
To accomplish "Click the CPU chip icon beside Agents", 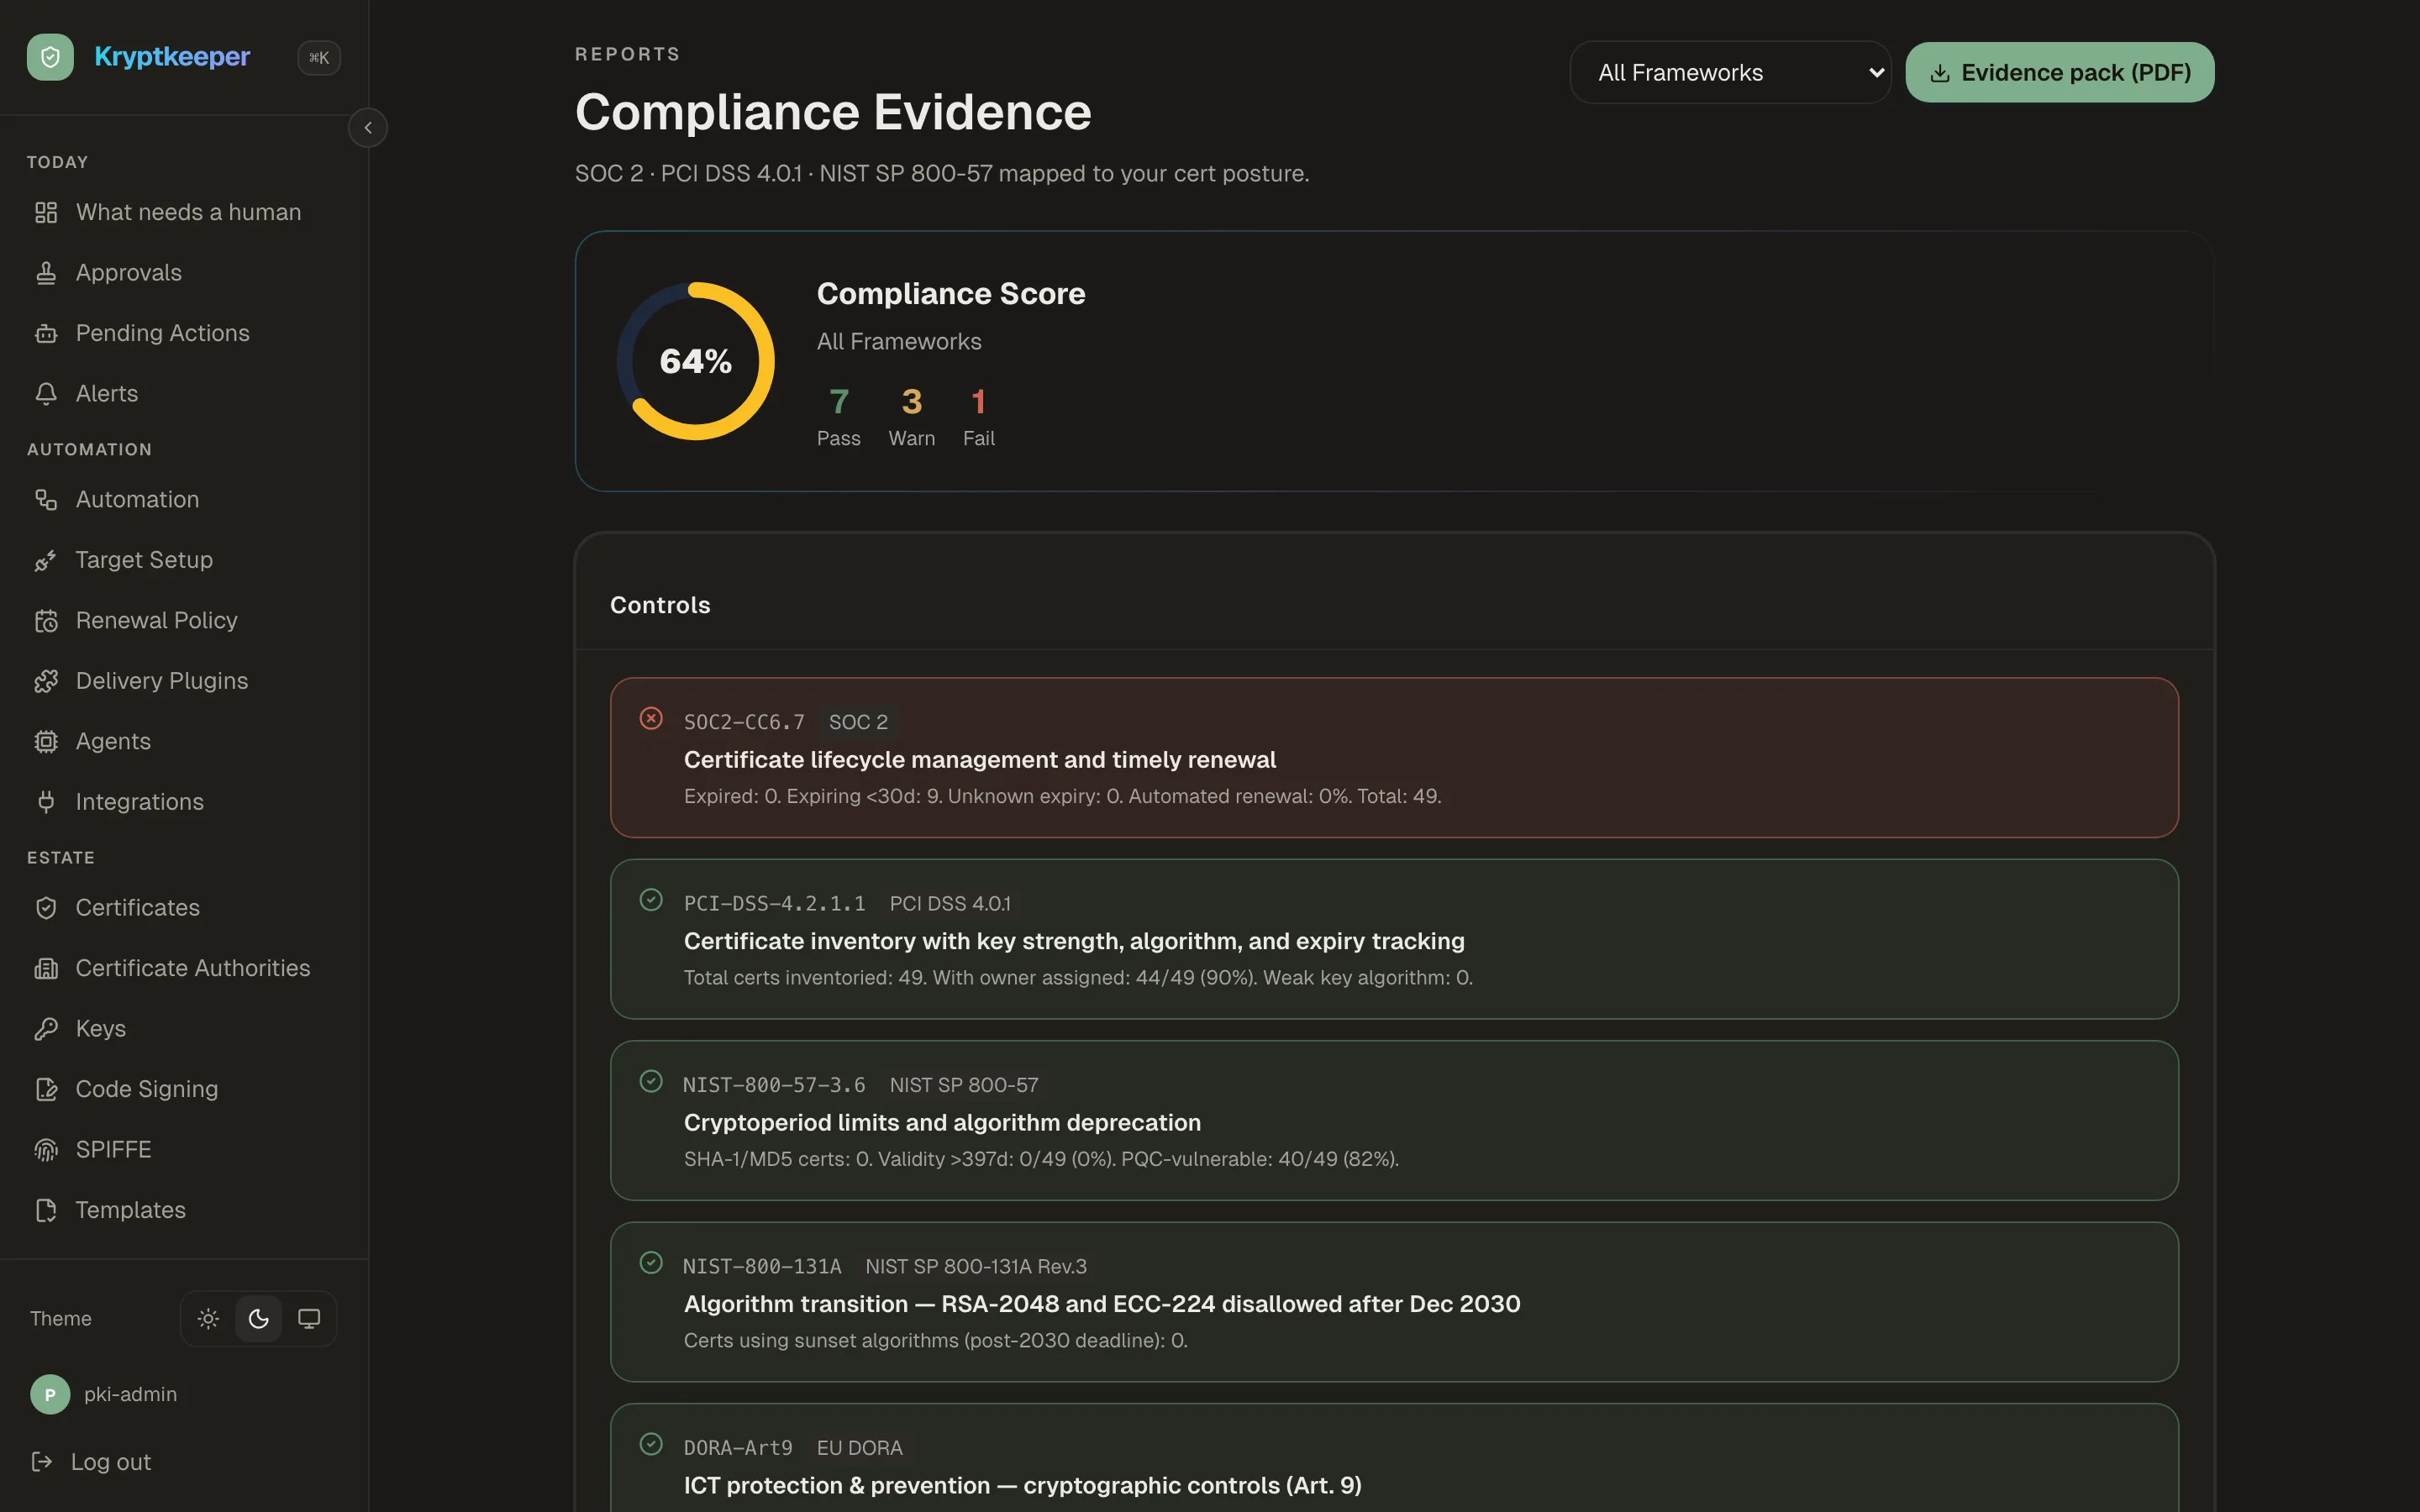I will [46, 741].
